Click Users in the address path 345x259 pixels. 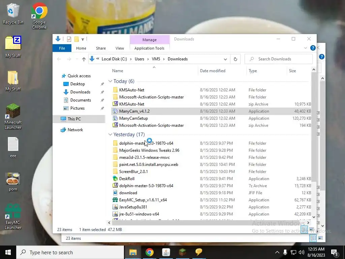(x=139, y=59)
